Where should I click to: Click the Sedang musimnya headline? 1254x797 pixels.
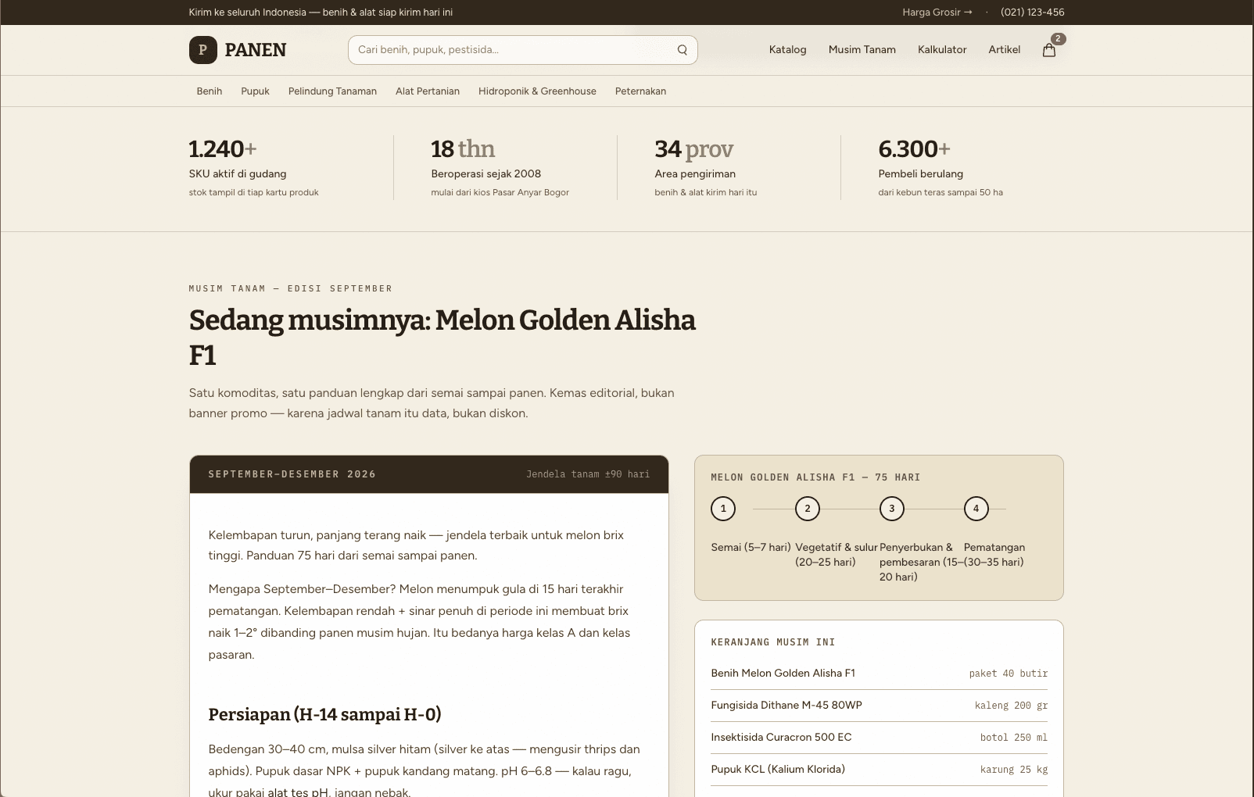pyautogui.click(x=442, y=338)
